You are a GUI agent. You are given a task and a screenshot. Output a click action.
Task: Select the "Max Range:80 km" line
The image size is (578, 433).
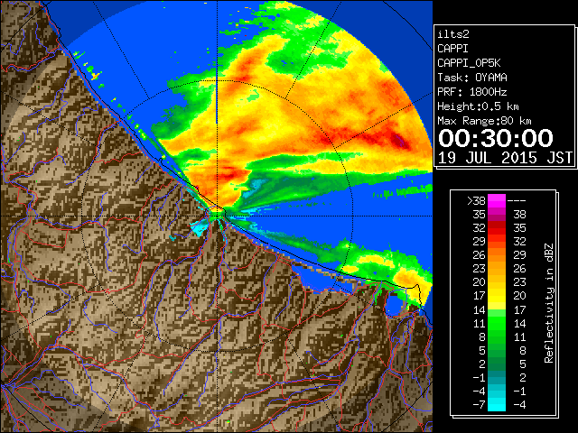click(484, 121)
